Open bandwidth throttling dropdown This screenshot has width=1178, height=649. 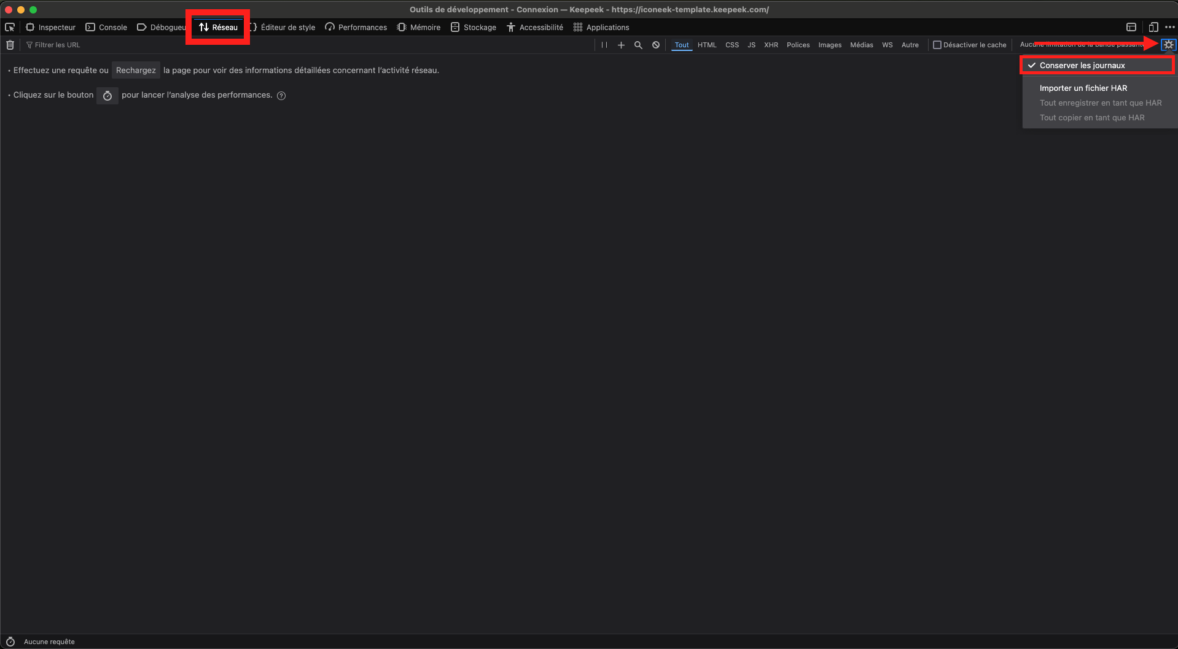(1081, 45)
